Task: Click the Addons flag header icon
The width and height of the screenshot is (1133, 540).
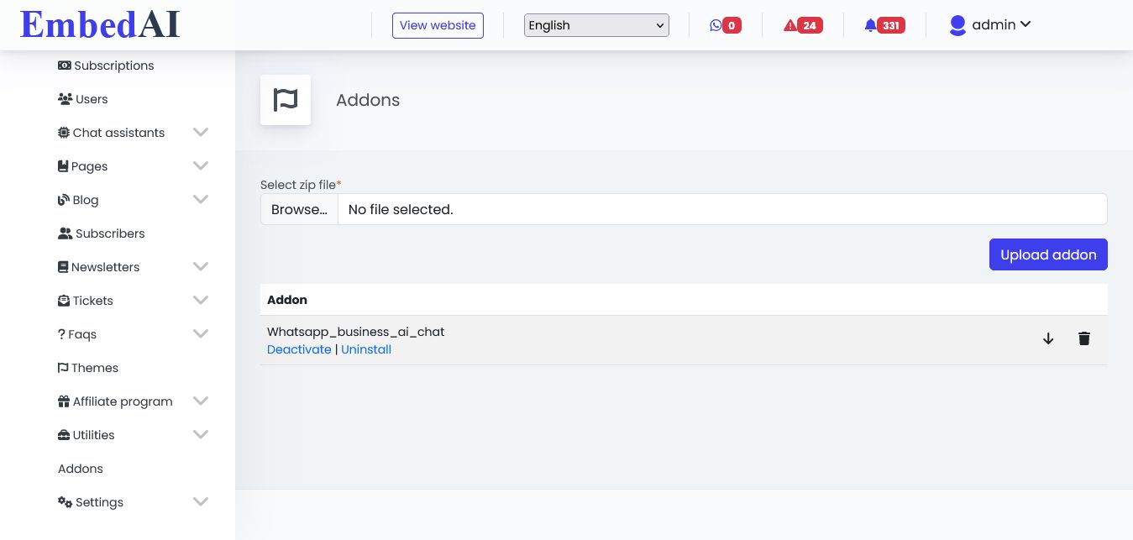Action: point(286,100)
